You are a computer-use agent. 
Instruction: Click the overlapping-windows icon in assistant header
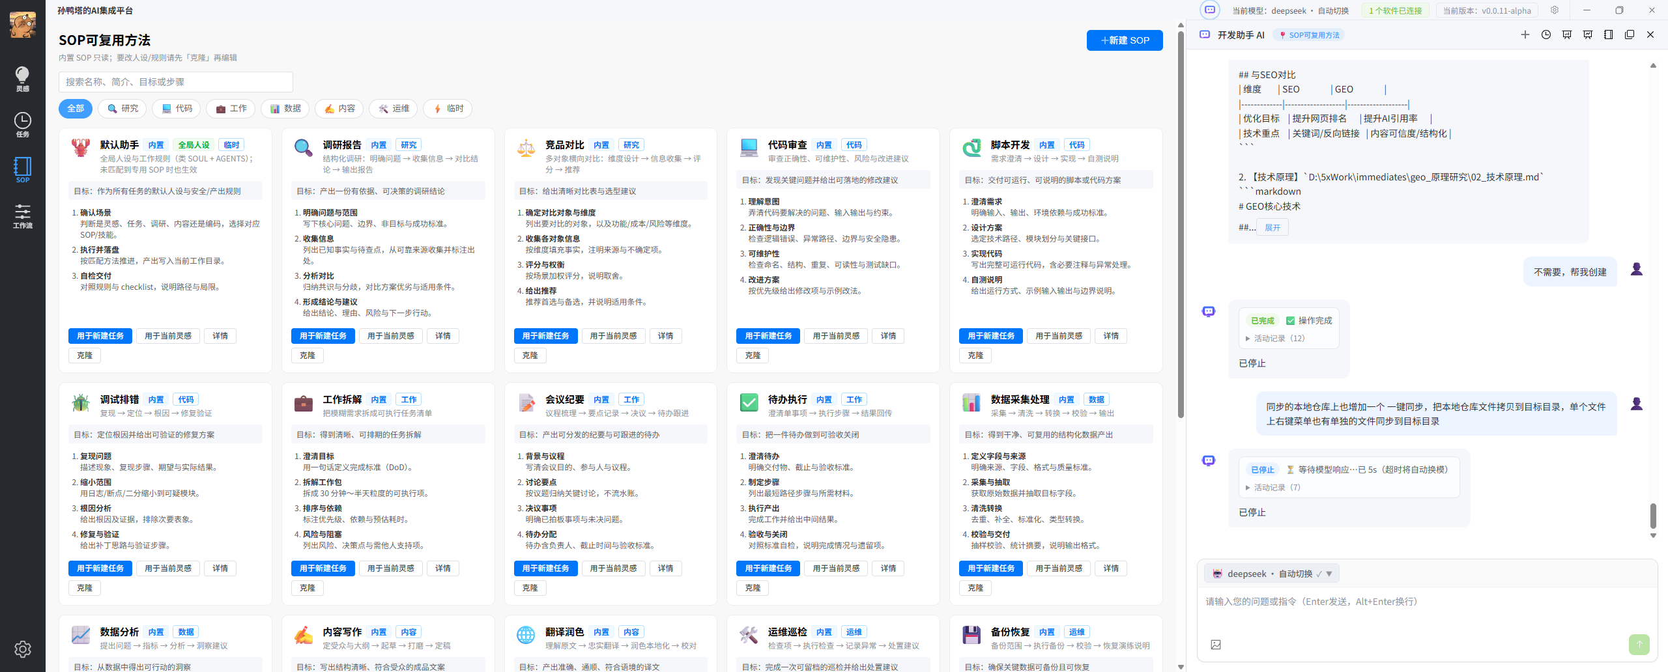point(1630,35)
